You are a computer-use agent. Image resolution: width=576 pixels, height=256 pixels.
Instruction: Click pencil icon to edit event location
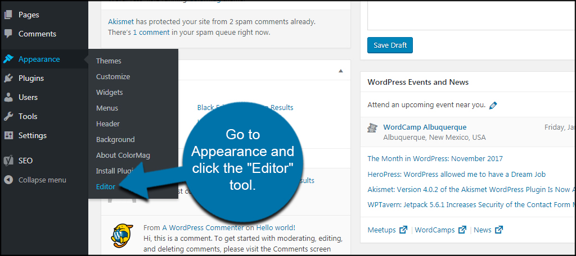coord(493,105)
